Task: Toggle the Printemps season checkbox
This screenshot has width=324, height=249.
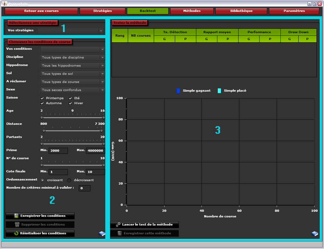Action: [x=42, y=98]
